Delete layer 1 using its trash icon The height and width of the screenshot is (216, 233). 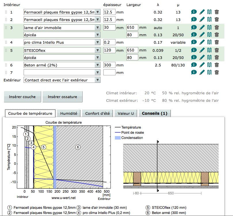(217, 12)
